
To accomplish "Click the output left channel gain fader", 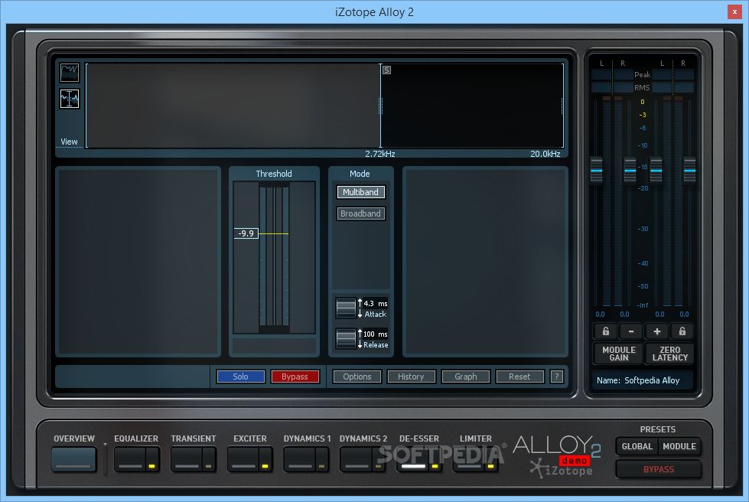I will (656, 170).
